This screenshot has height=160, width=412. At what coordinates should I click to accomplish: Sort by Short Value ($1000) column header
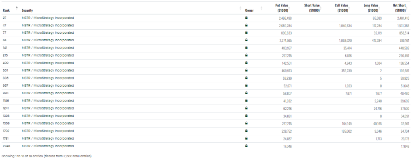(312, 8)
